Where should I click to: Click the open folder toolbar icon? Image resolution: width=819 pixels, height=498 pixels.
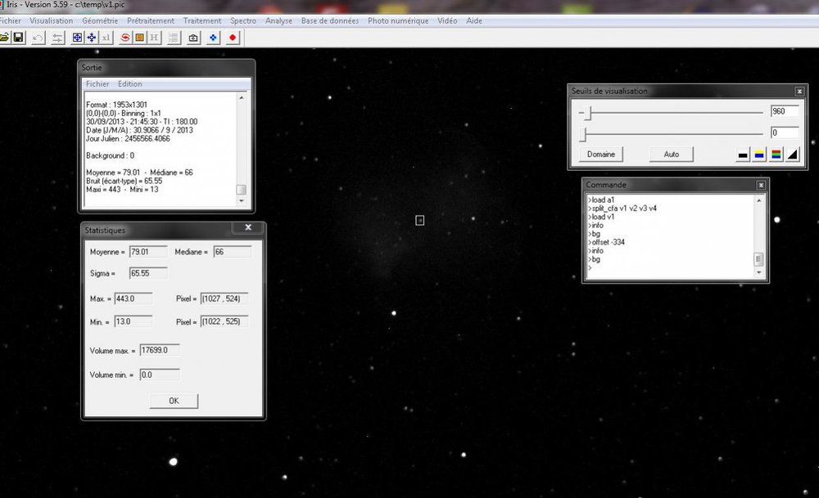coord(4,38)
